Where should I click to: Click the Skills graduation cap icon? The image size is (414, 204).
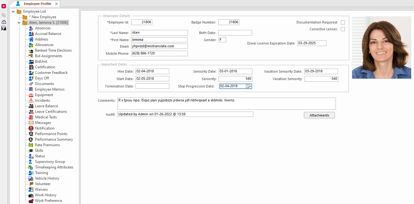pyautogui.click(x=31, y=151)
